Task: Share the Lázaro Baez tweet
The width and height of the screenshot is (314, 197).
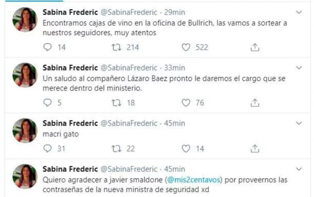Action: pyautogui.click(x=255, y=102)
